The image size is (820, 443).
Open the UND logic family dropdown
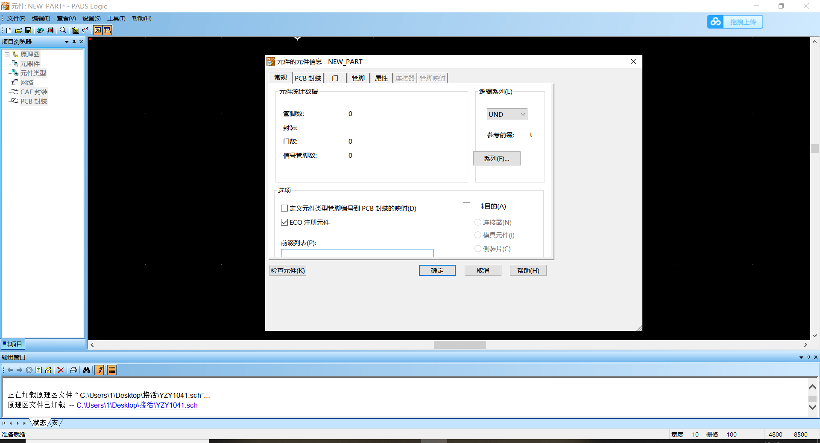coord(507,114)
